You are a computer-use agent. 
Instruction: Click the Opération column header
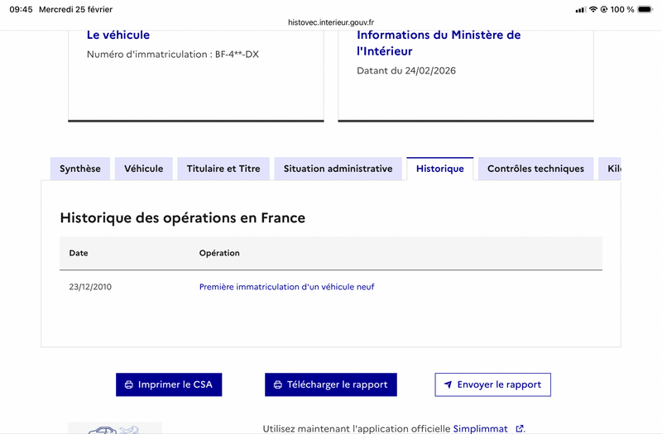pos(219,253)
